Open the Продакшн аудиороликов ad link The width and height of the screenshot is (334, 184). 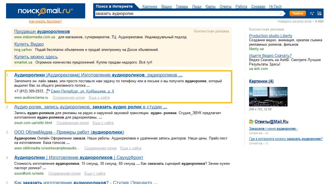42,31
